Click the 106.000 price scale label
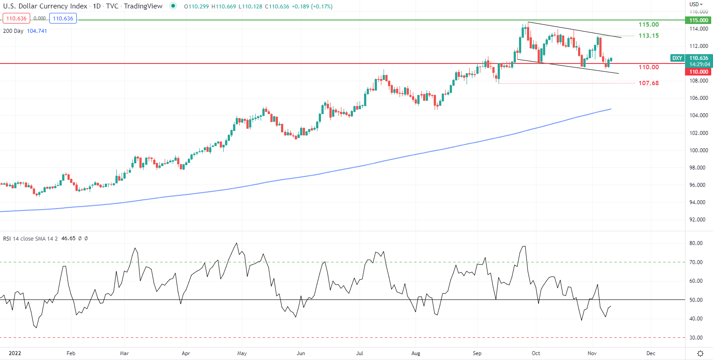This screenshot has width=713, height=360. (699, 98)
